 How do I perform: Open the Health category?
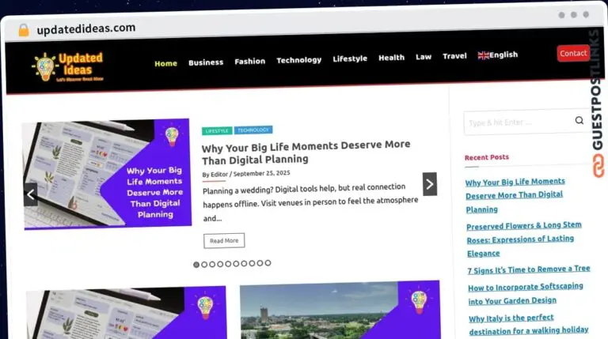click(x=391, y=58)
